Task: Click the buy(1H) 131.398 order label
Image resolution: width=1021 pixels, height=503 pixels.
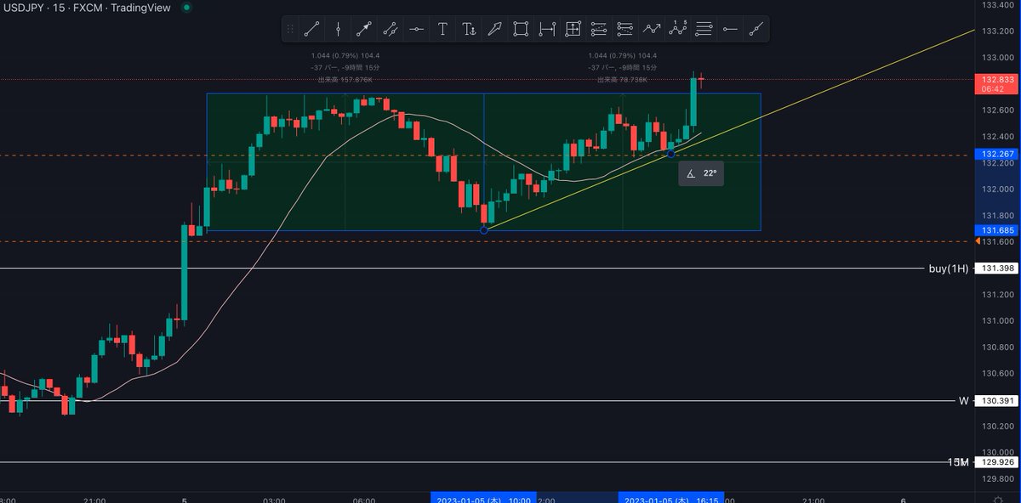Action: [970, 268]
